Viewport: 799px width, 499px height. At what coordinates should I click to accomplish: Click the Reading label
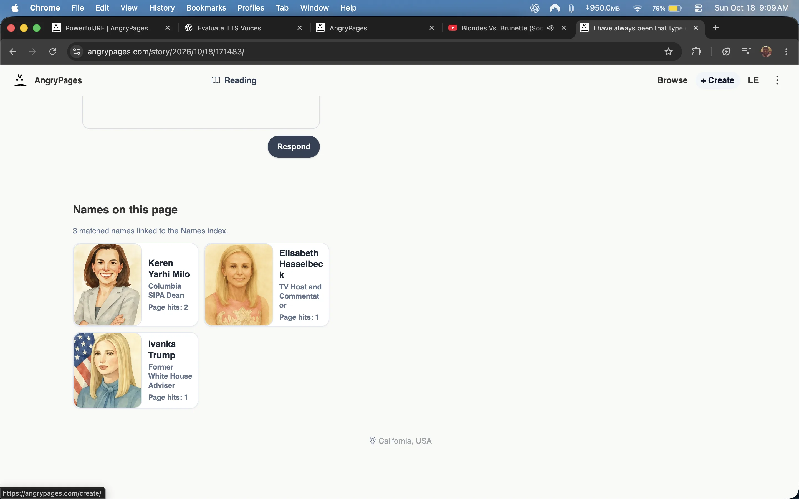coord(240,80)
